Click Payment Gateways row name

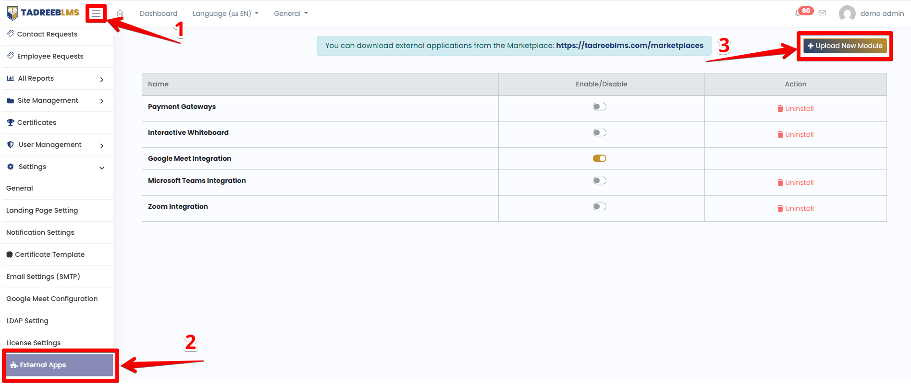[x=182, y=107]
